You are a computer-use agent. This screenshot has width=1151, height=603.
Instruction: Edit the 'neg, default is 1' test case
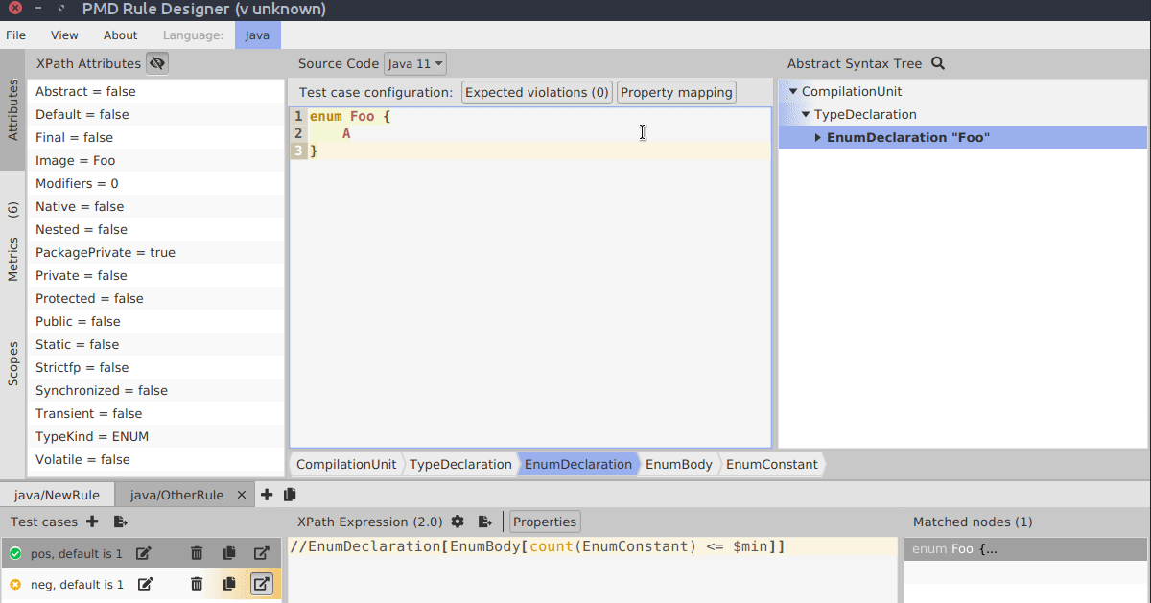(146, 584)
